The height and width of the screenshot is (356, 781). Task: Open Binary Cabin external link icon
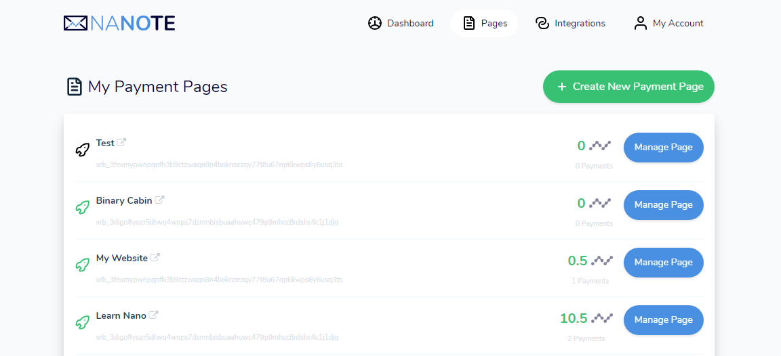point(159,200)
